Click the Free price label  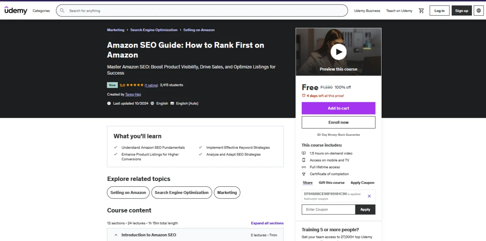click(x=310, y=87)
